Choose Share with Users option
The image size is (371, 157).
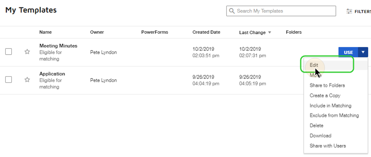pyautogui.click(x=328, y=146)
